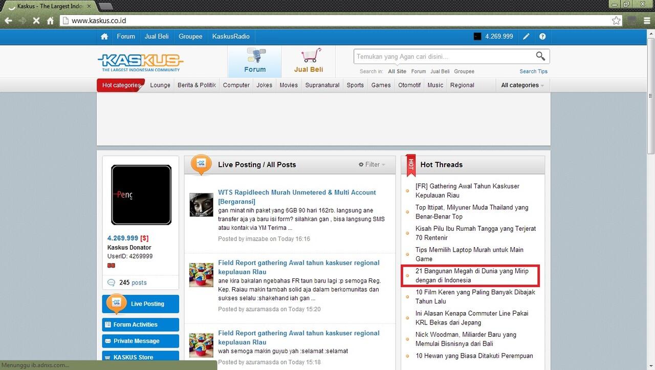
Task: Open the Sports category
Action: tap(355, 85)
